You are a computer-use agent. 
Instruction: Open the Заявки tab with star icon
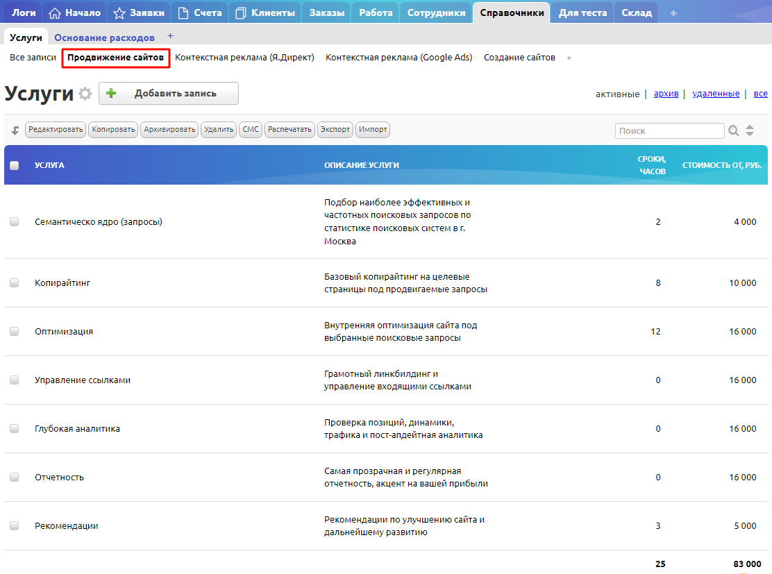click(139, 12)
